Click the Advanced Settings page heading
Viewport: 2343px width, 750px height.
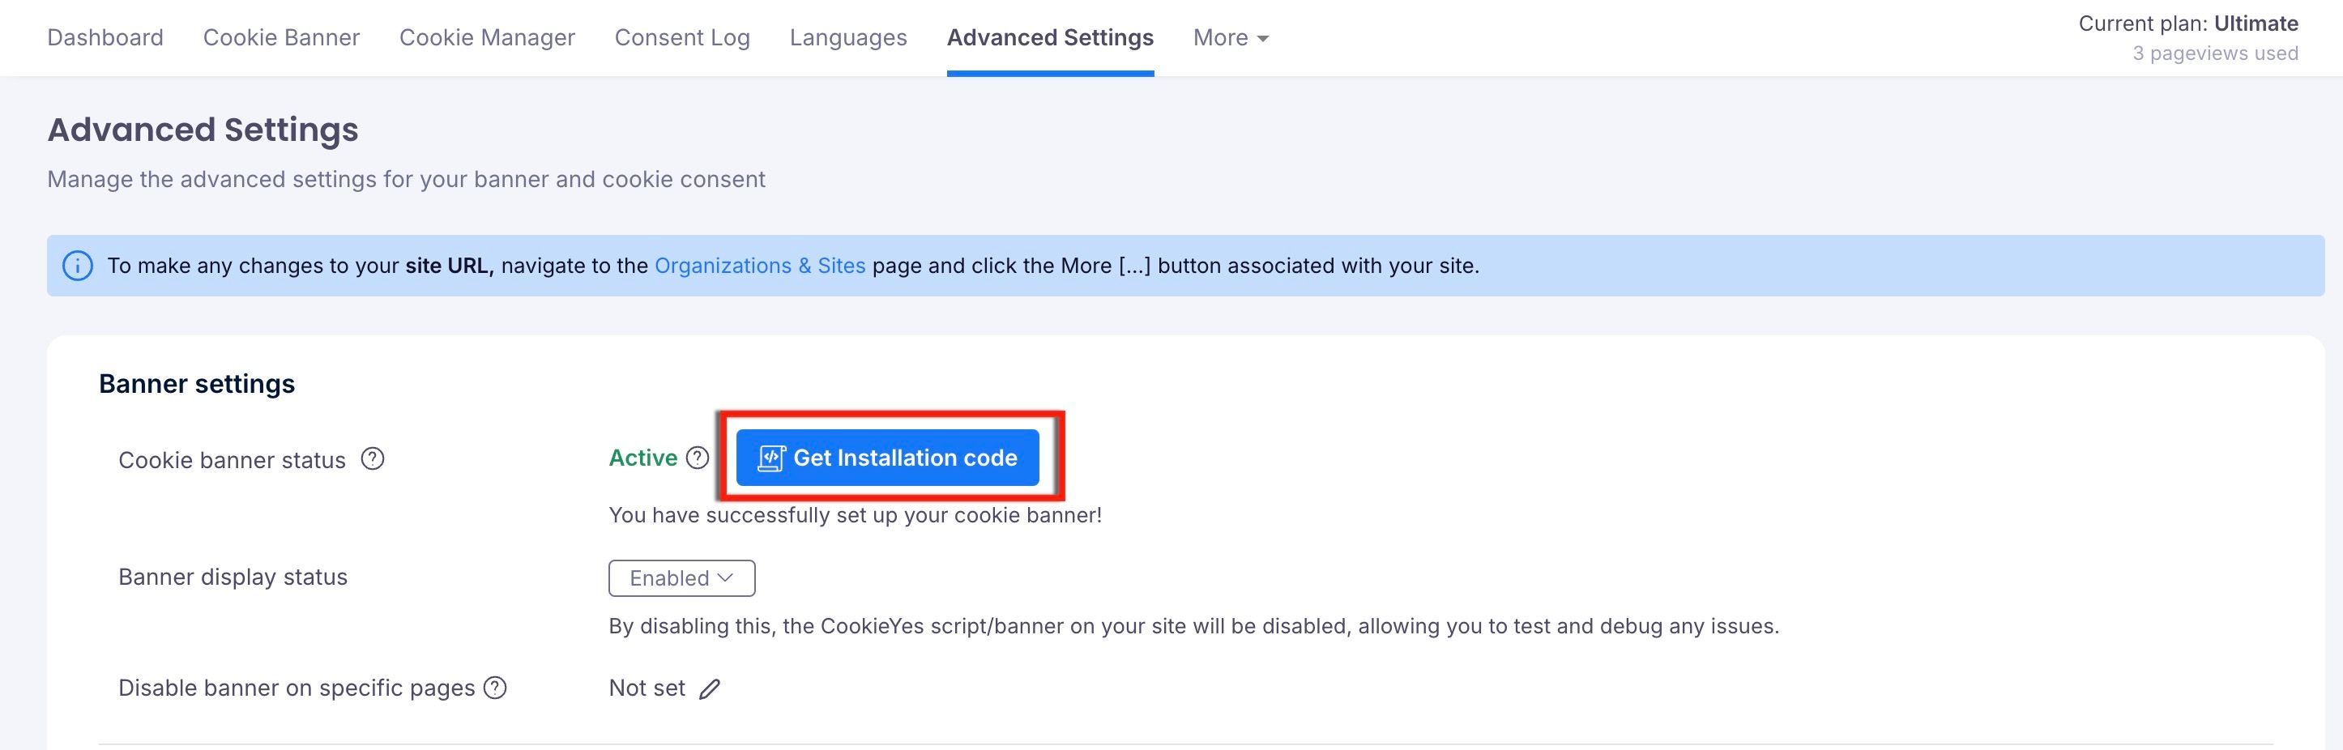[x=203, y=130]
